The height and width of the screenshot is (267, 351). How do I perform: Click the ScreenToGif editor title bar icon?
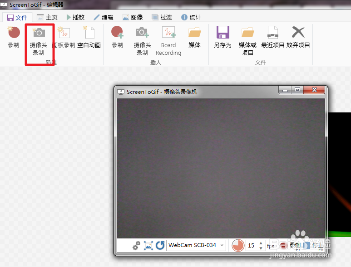4,4
